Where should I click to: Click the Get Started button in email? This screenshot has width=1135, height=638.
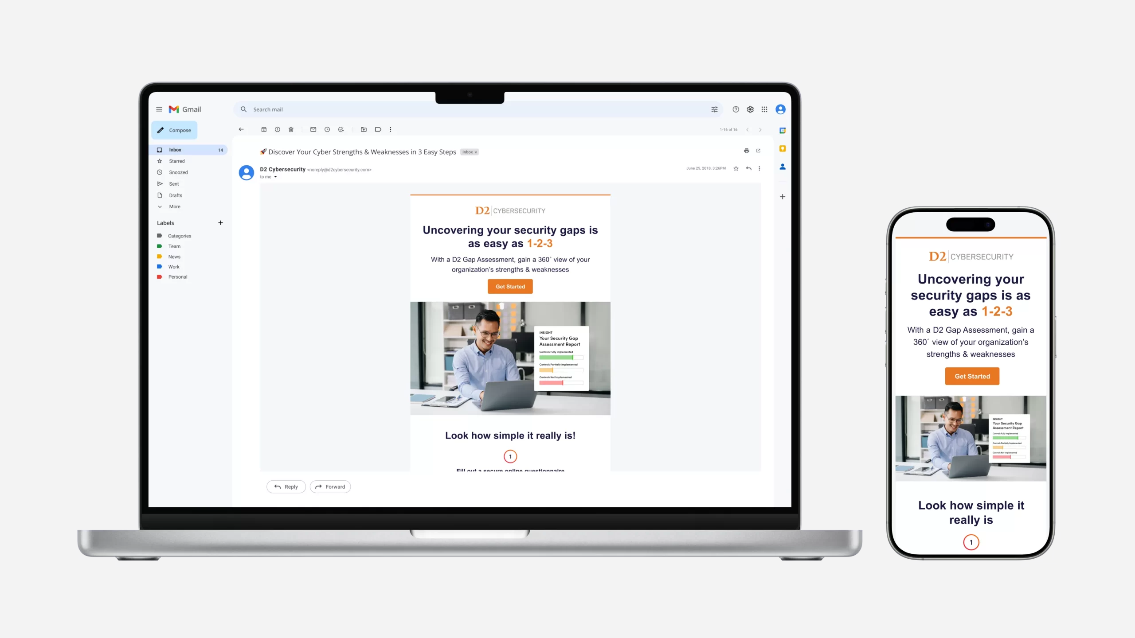pos(510,287)
